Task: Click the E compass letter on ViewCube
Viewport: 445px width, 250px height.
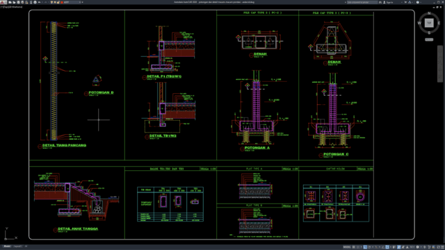Action: [x=439, y=23]
